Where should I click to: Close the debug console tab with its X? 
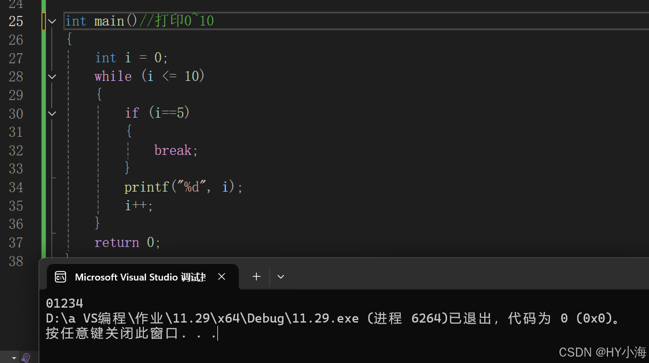point(222,276)
